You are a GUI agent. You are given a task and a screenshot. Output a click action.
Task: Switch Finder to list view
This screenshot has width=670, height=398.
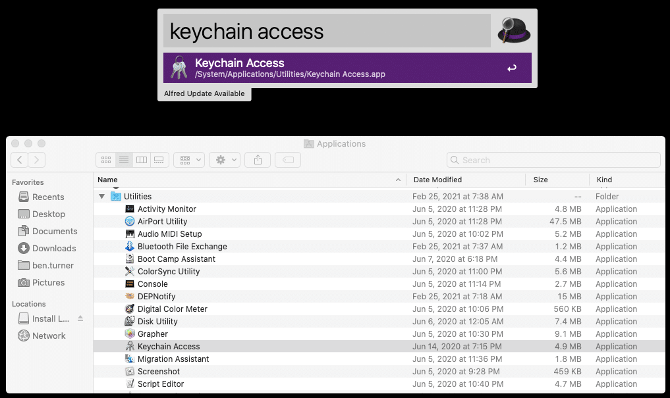(x=124, y=160)
